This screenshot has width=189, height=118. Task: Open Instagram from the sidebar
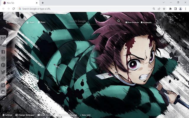pos(3,58)
